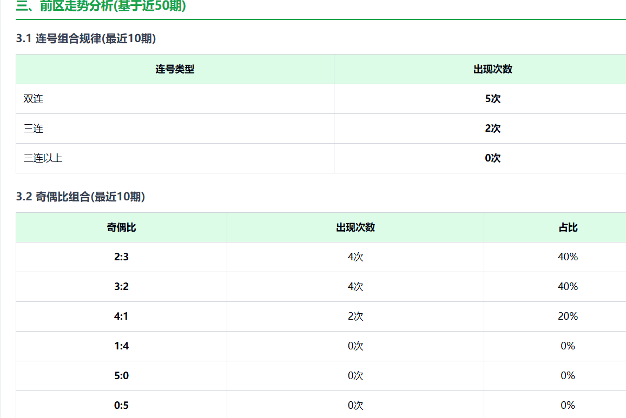This screenshot has width=626, height=418.
Task: Select the 三连以上 row label
Action: (43, 158)
